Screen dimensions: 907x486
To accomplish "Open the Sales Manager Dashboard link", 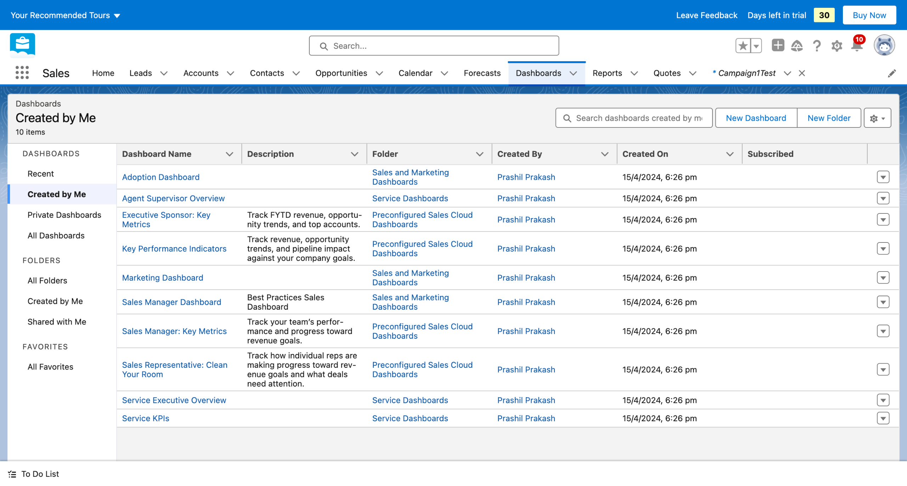I will pyautogui.click(x=171, y=302).
